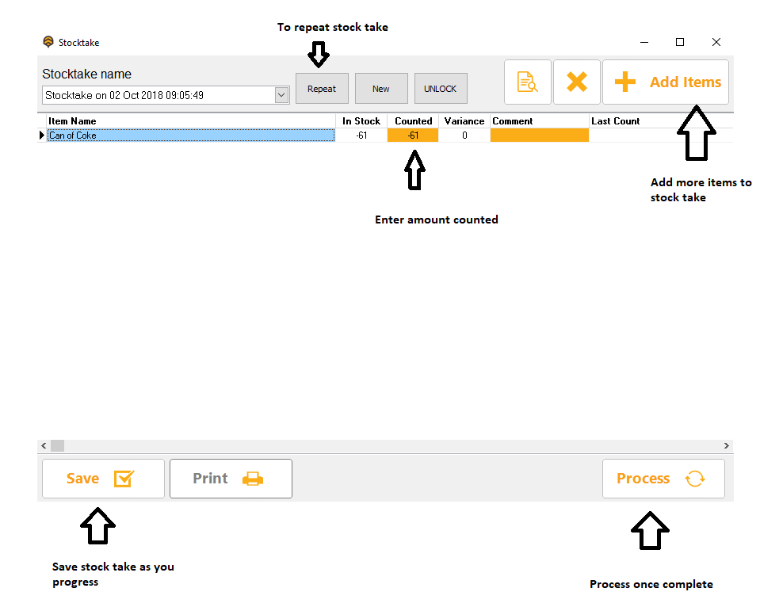Screen dimensions: 760x607
Task: Click the horizontal scrollbar right arrow
Action: (726, 446)
